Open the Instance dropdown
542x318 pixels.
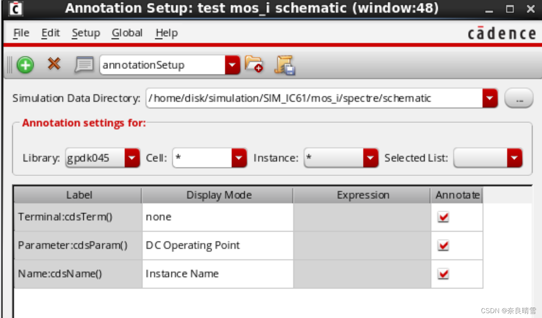pyautogui.click(x=371, y=158)
